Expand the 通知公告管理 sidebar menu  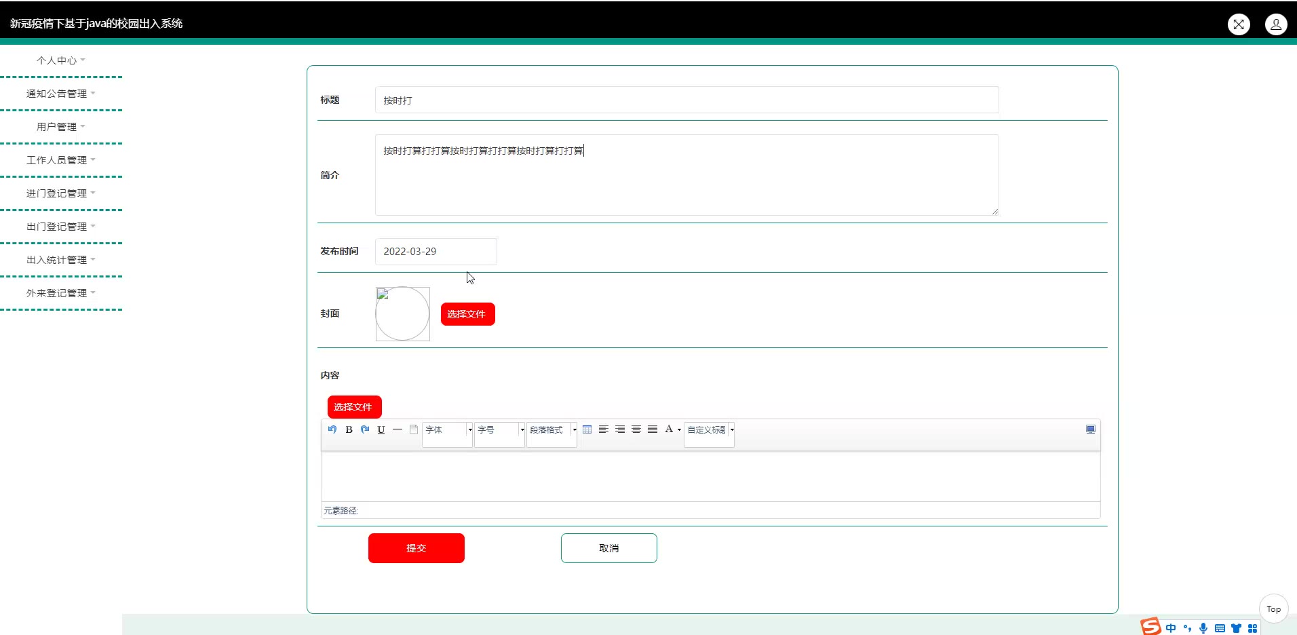coord(61,94)
